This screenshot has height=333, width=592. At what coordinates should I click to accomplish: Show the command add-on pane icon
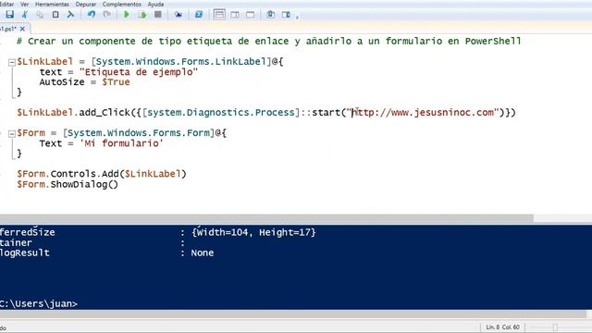(286, 15)
